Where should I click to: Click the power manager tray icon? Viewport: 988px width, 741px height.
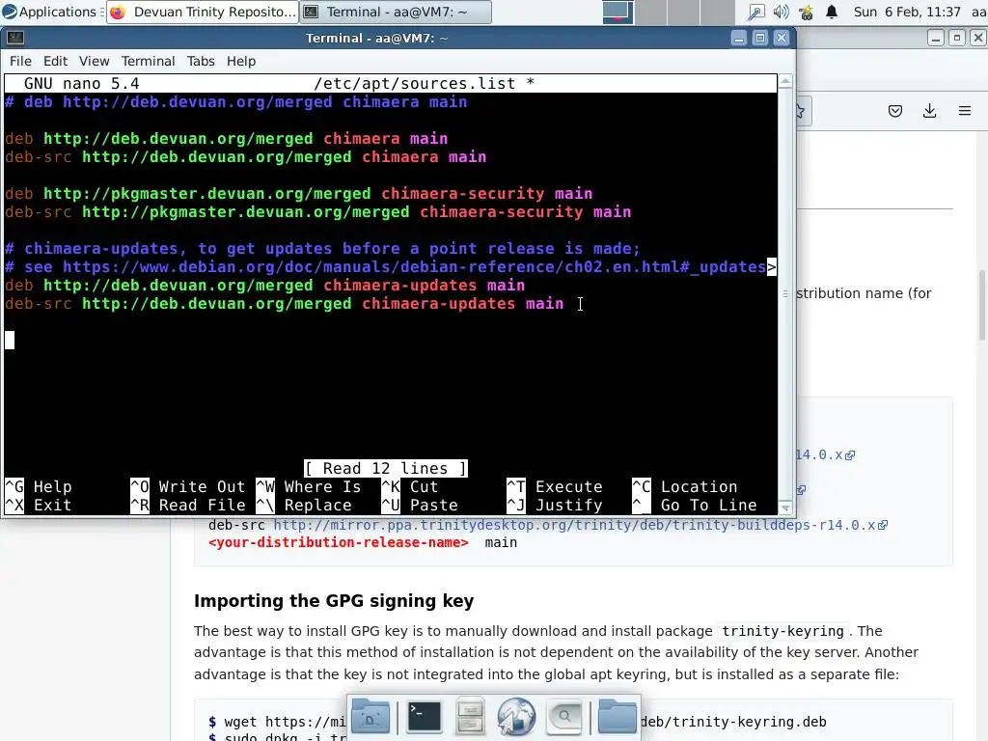806,12
